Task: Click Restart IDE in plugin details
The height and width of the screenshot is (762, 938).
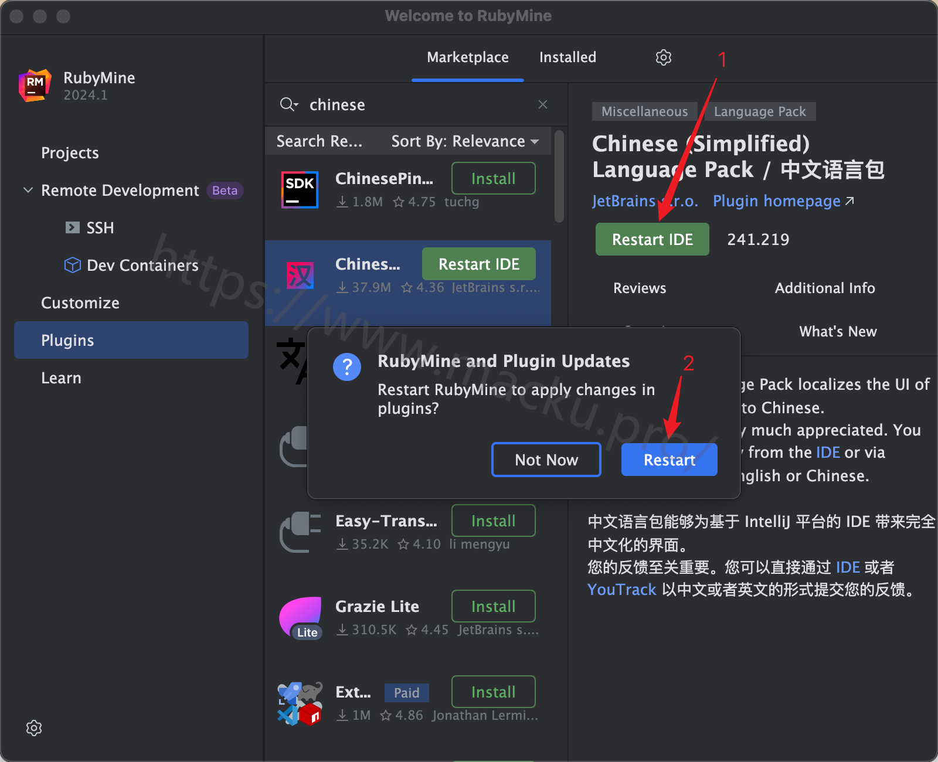Action: pos(652,239)
